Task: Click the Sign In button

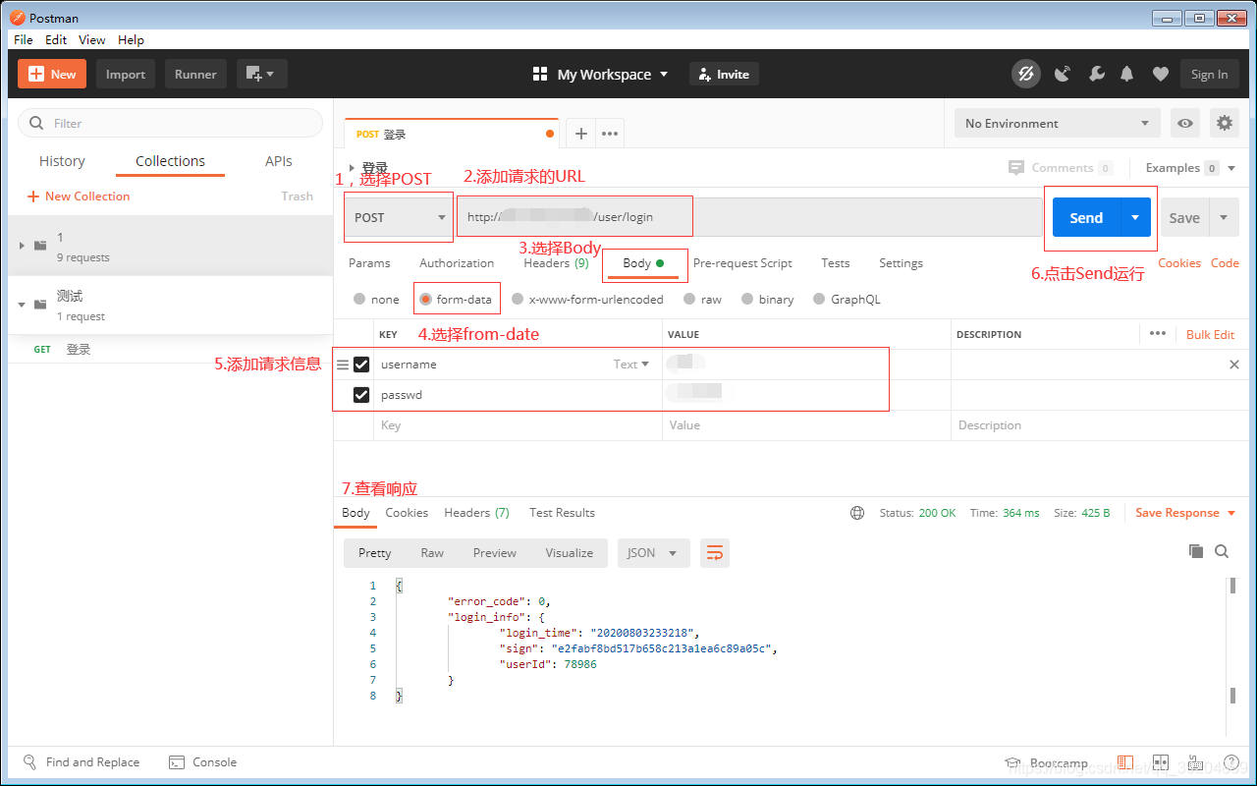Action: coord(1209,74)
